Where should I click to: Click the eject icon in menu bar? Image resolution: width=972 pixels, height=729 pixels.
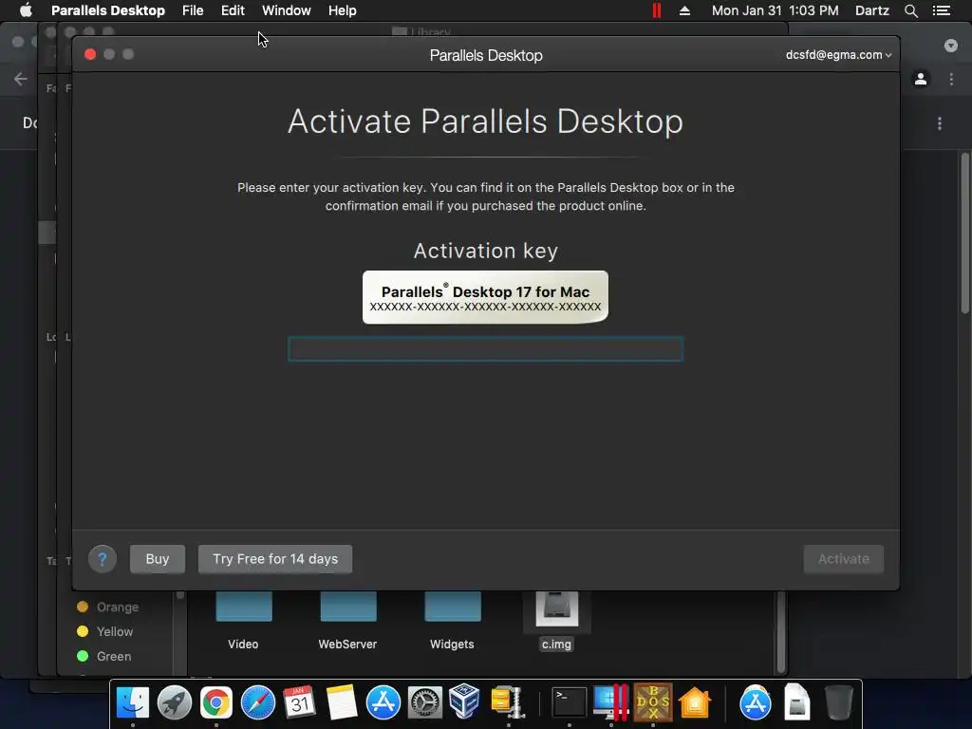coord(685,10)
